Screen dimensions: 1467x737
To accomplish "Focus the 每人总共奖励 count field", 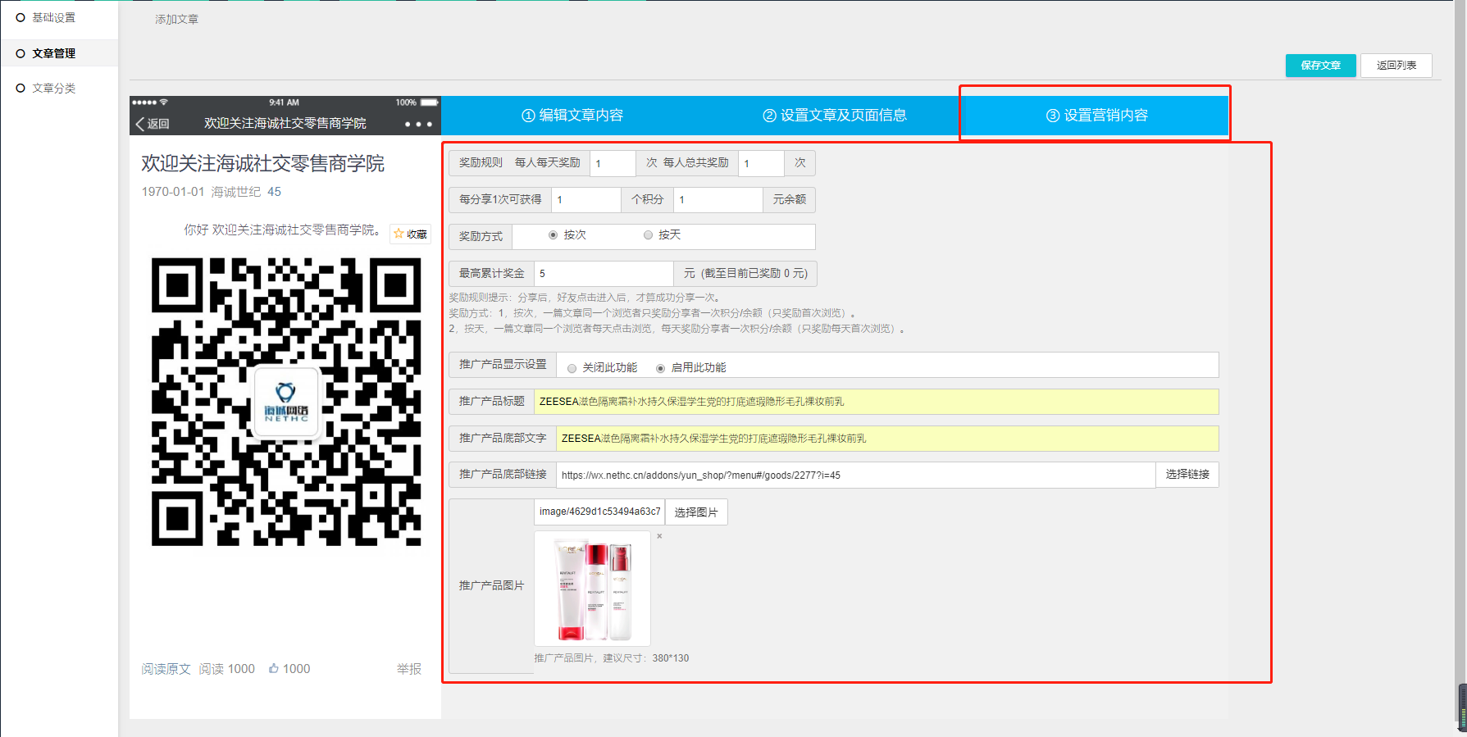I will point(761,163).
